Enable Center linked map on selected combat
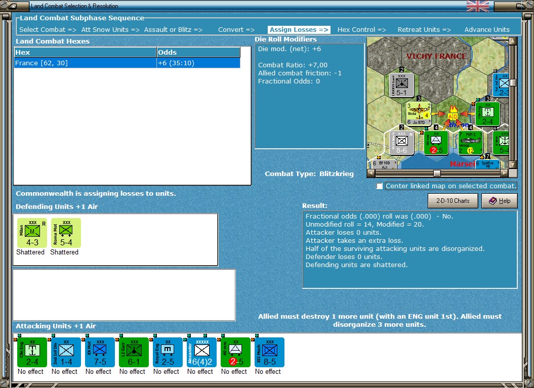This screenshot has height=388, width=534. [x=380, y=186]
